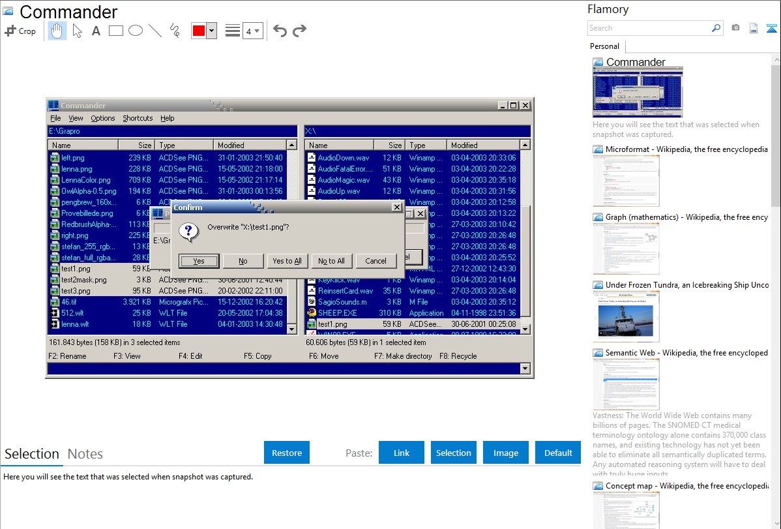Activate the hand pan tool
Viewport: 781px width, 529px height.
coord(57,31)
